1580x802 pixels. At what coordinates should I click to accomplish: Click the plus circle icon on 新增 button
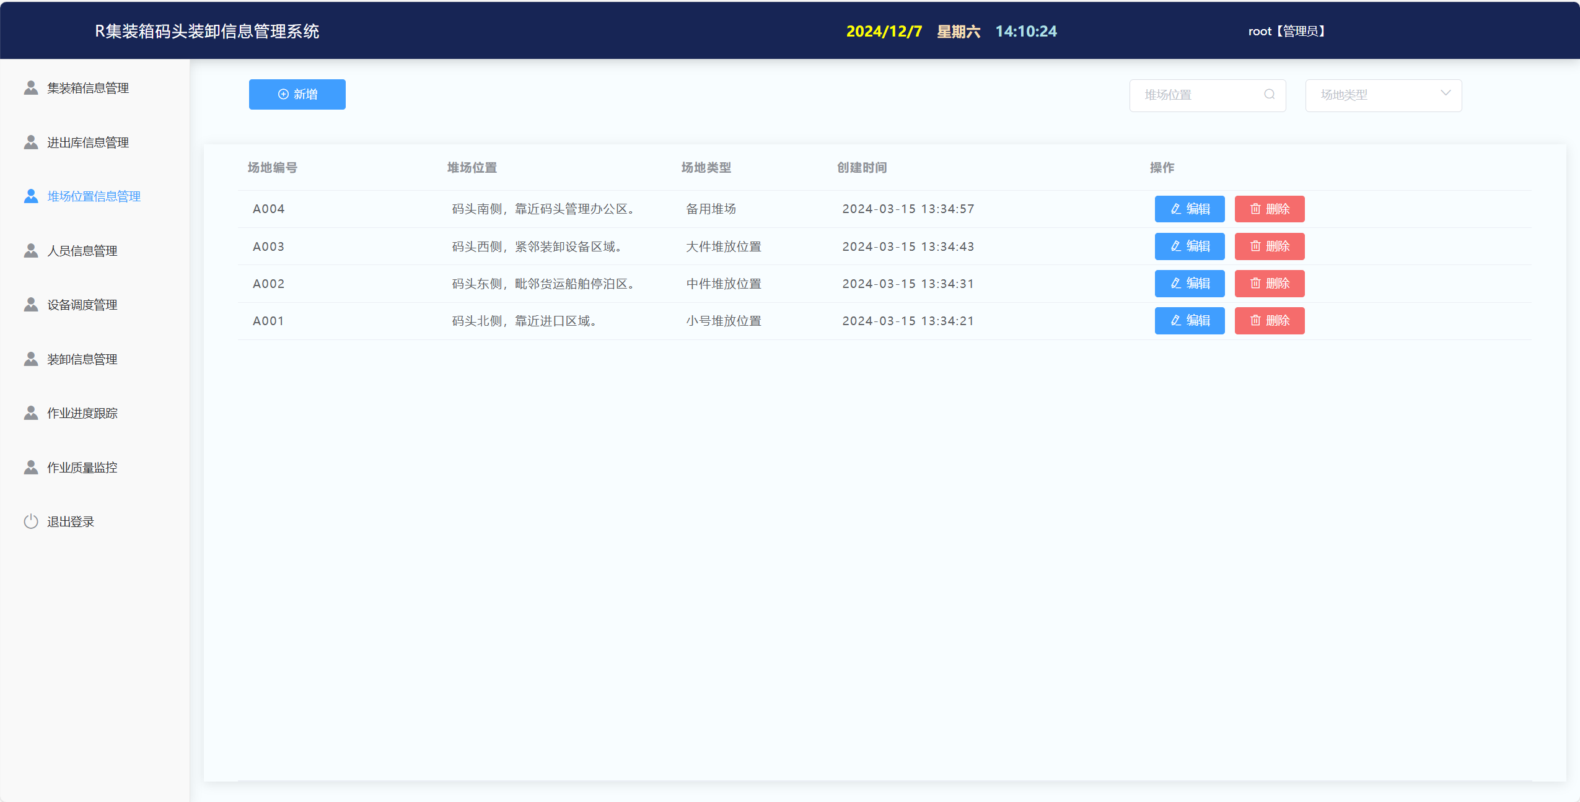[x=283, y=94]
